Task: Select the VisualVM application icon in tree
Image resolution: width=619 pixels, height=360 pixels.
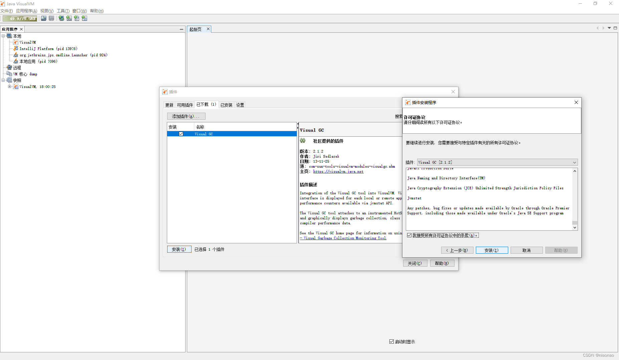Action: (x=16, y=42)
